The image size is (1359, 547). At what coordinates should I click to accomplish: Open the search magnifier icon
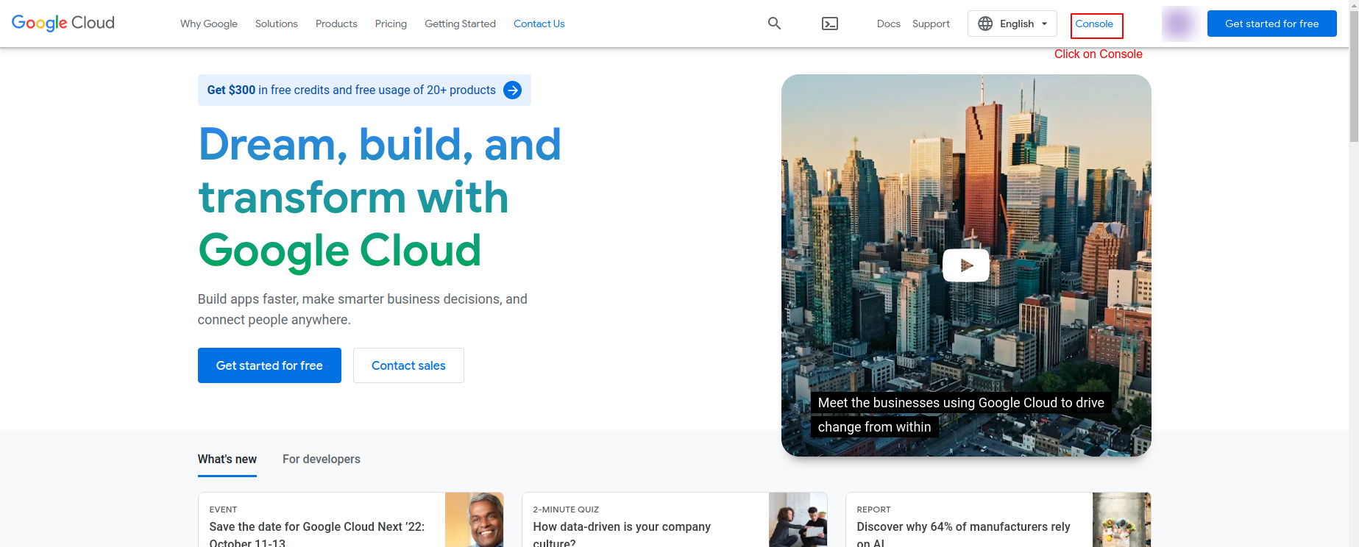pos(774,24)
